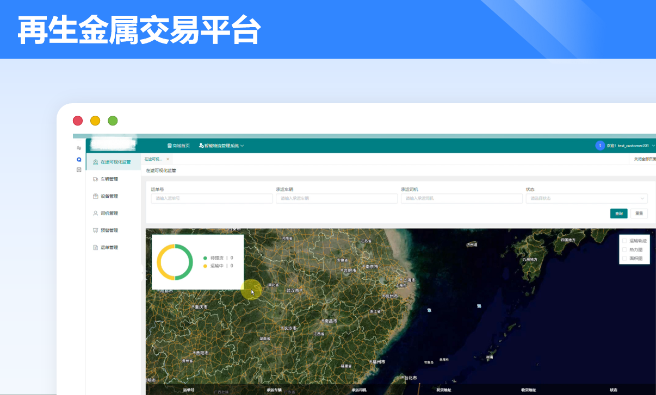Click 合肥市 label on the map
656x395 pixels.
coord(350,270)
